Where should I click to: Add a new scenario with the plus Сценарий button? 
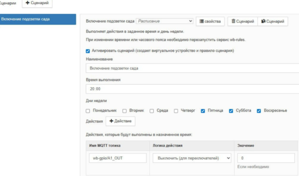37,3
